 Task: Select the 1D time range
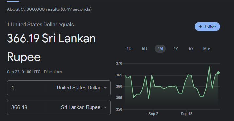pyautogui.click(x=129, y=49)
